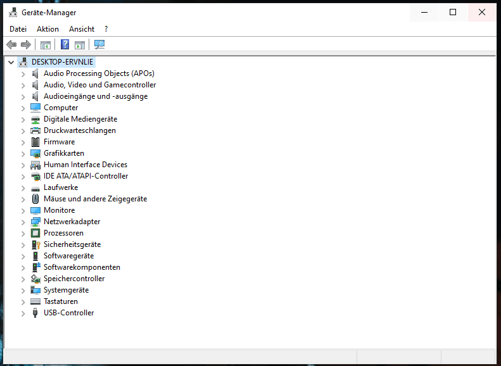Click the scan for hardware changes icon

click(99, 44)
